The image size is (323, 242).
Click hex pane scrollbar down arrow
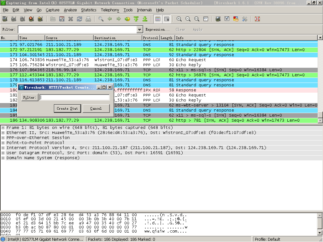click(x=320, y=233)
